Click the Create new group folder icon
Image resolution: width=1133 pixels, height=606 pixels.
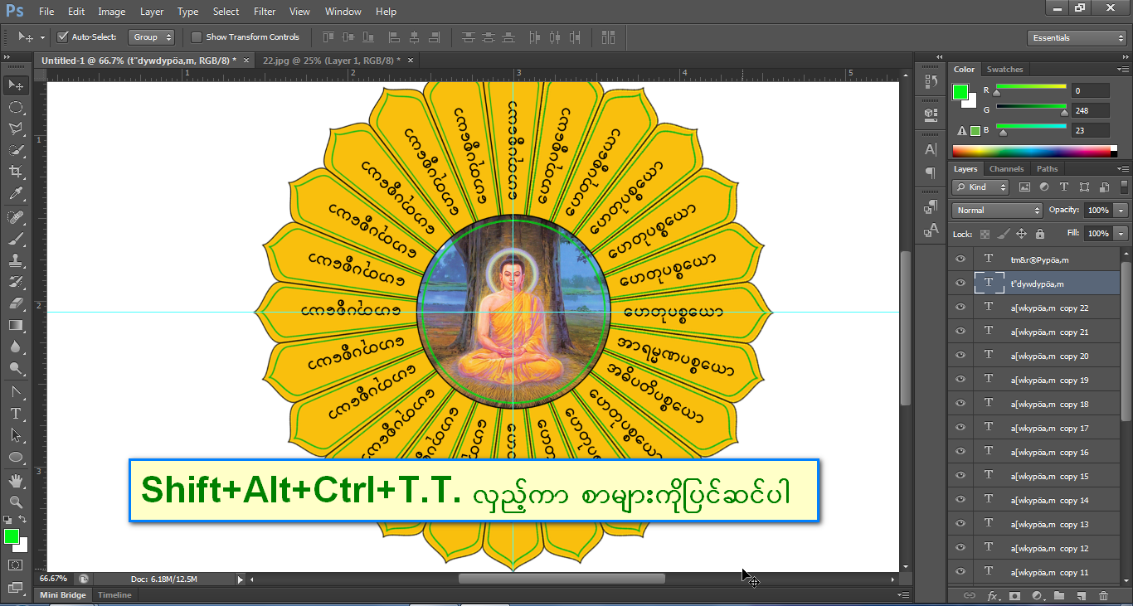[1059, 595]
